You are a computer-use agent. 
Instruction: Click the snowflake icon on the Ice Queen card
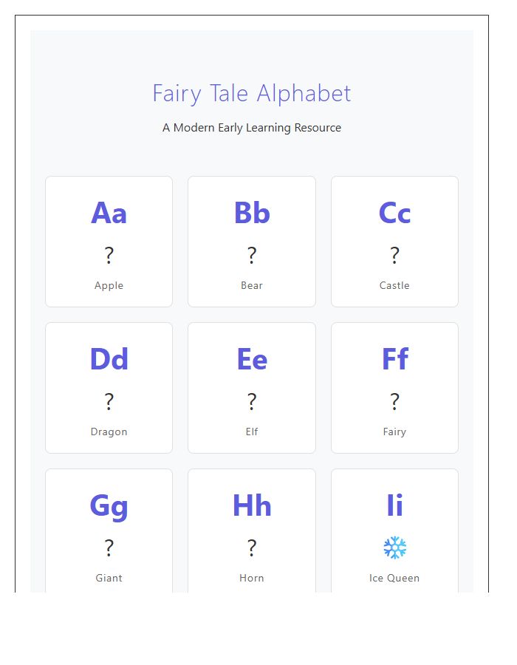[x=394, y=548]
